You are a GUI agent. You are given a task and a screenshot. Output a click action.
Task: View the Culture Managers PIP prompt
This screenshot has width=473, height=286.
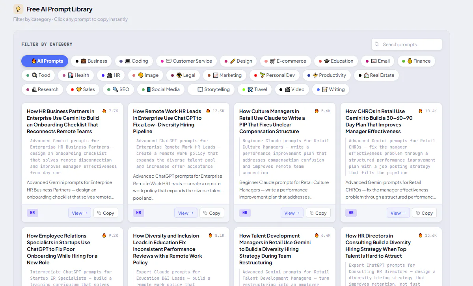[x=292, y=213]
